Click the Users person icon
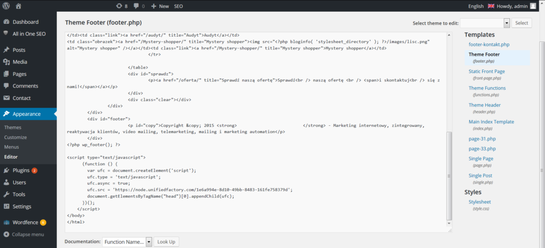 click(6, 183)
